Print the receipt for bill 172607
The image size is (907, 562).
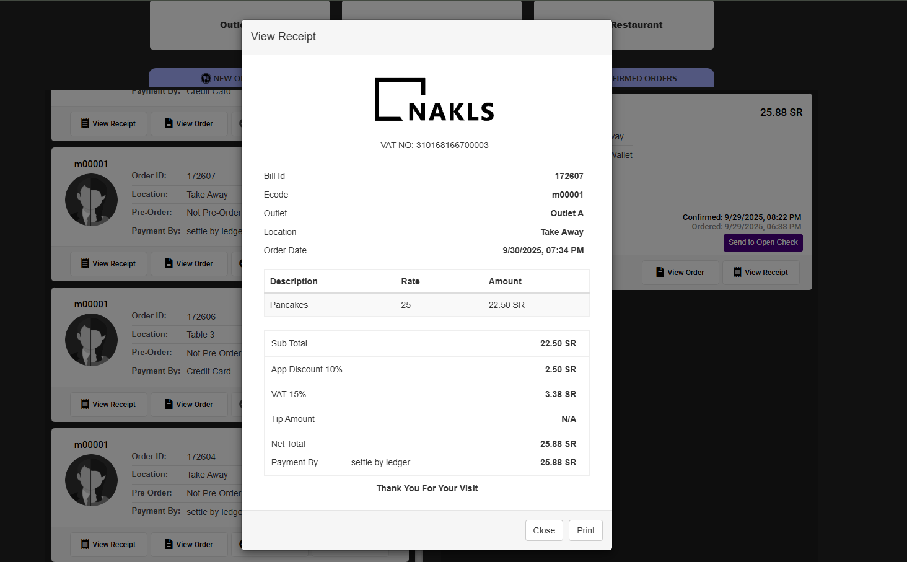tap(585, 530)
